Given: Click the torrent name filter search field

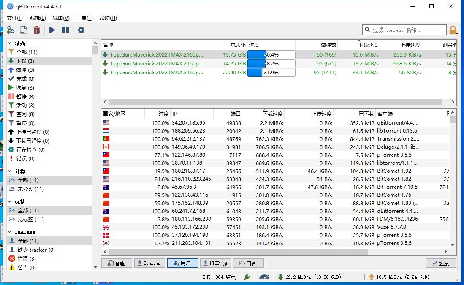Looking at the screenshot, I should point(404,30).
